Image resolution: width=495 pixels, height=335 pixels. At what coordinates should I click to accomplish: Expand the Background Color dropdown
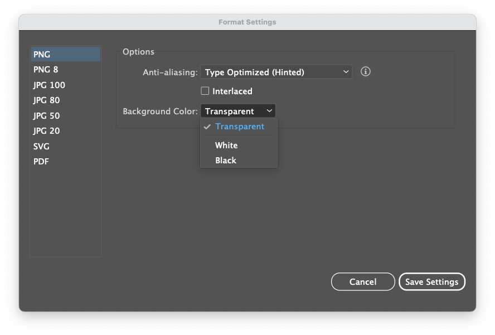tap(238, 110)
